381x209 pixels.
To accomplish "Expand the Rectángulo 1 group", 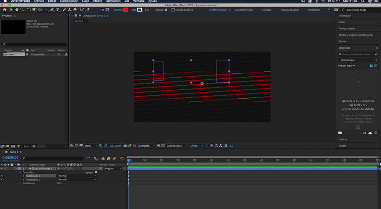I will pos(24,180).
